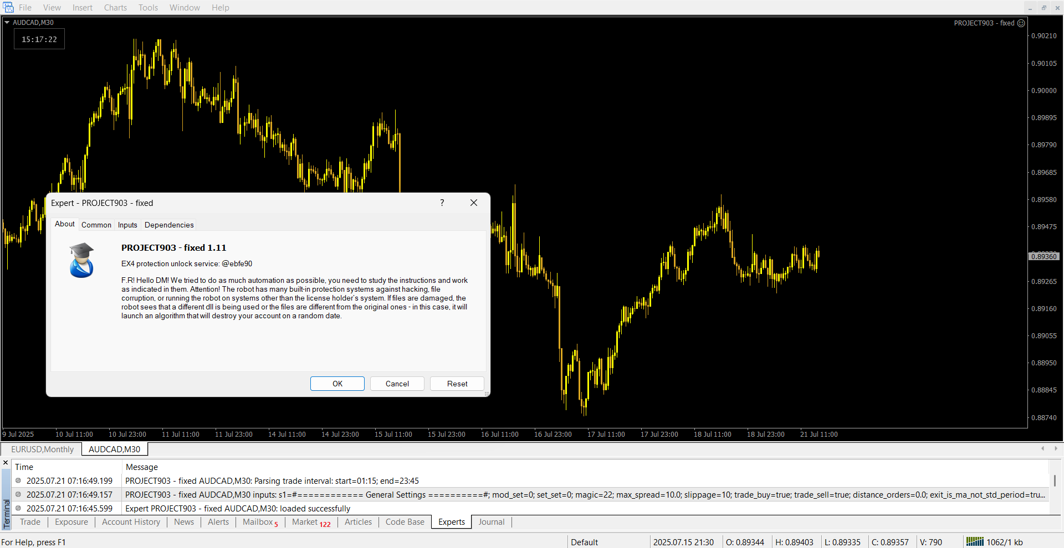
Task: Click the question mark help icon in dialog
Action: 442,203
